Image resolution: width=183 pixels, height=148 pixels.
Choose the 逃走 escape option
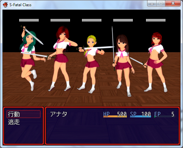[x=14, y=122]
